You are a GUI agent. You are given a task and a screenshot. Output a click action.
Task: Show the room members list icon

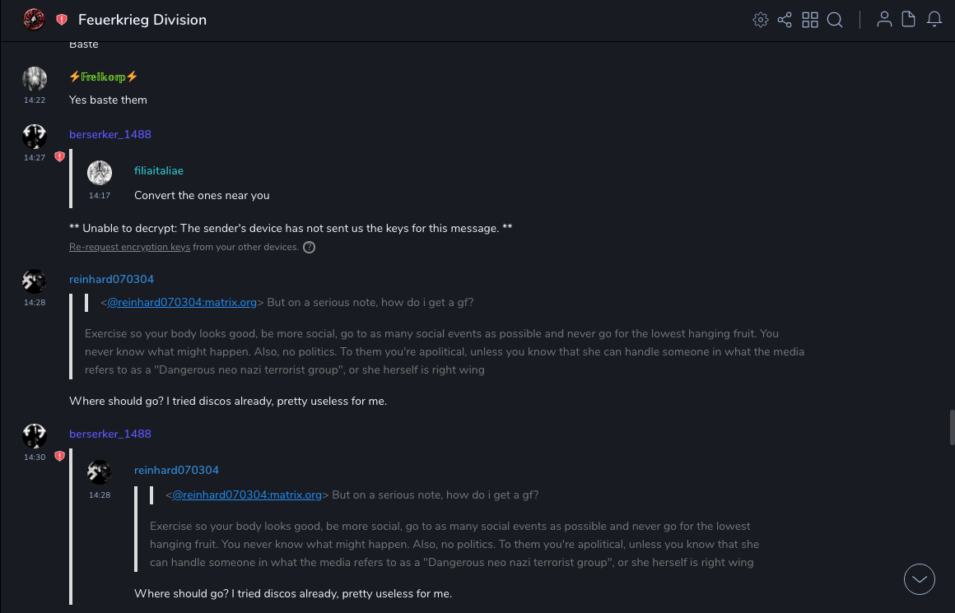tap(884, 20)
